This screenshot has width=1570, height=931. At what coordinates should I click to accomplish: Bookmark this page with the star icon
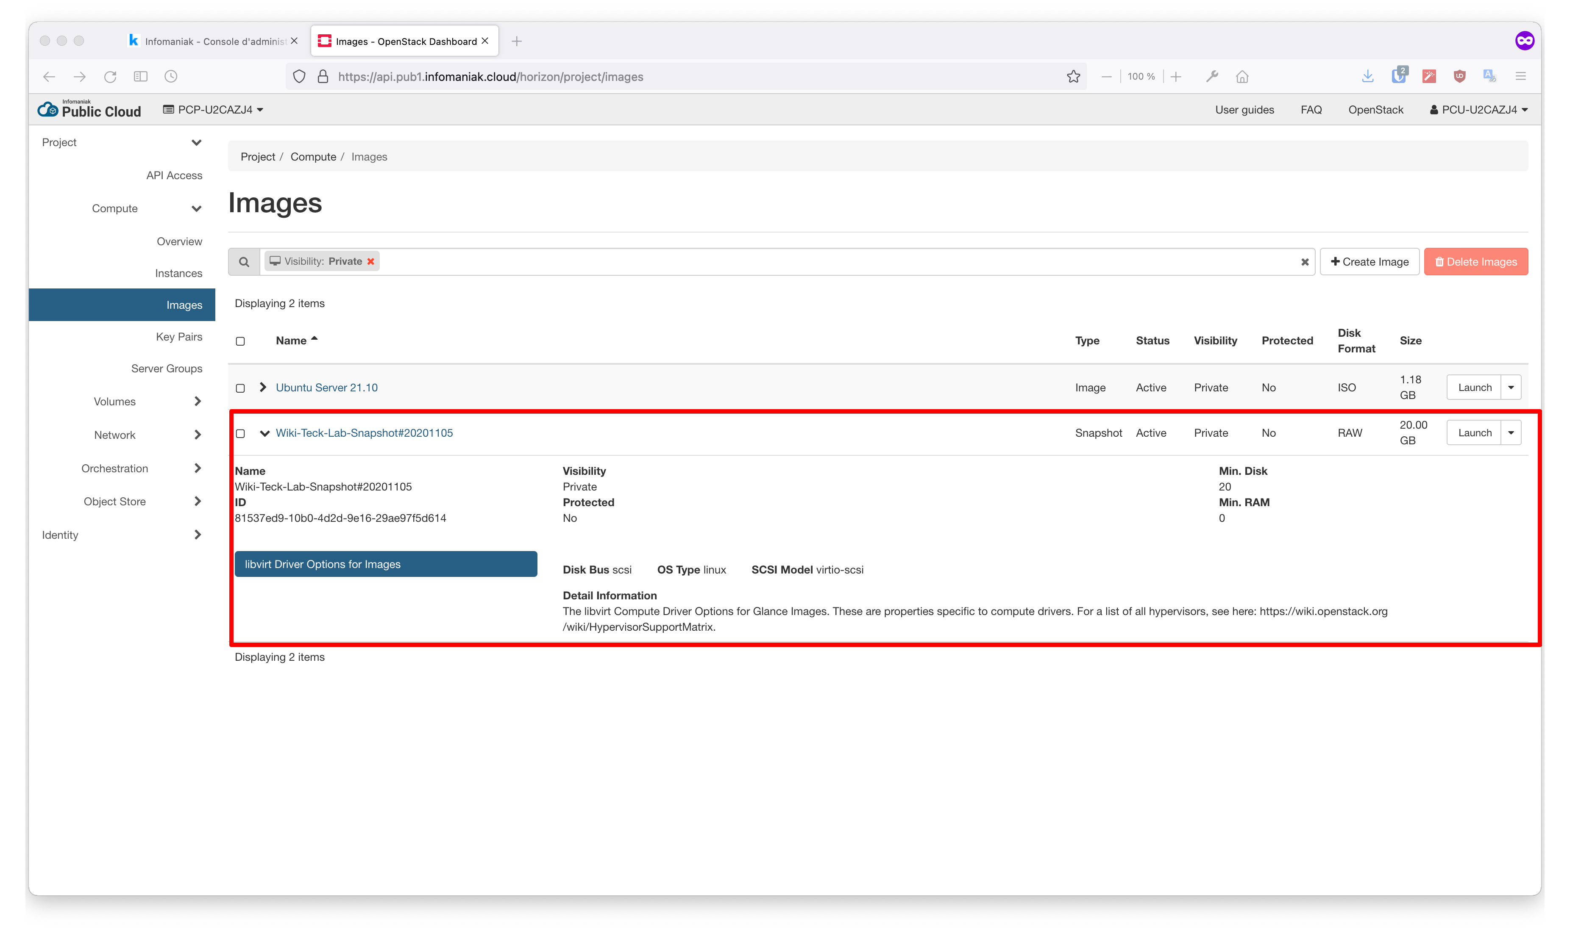(x=1073, y=77)
